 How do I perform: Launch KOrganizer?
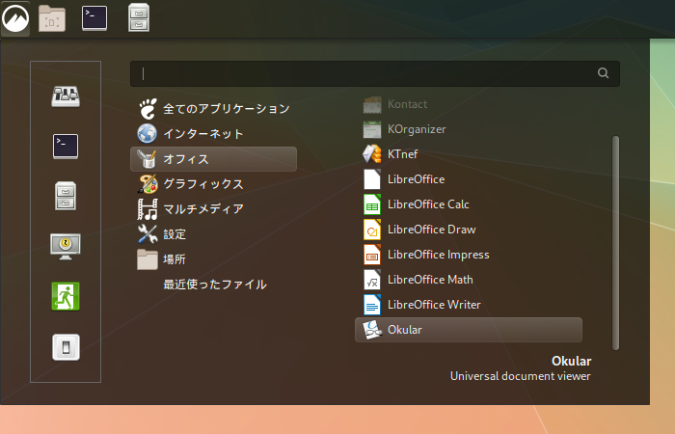point(469,129)
